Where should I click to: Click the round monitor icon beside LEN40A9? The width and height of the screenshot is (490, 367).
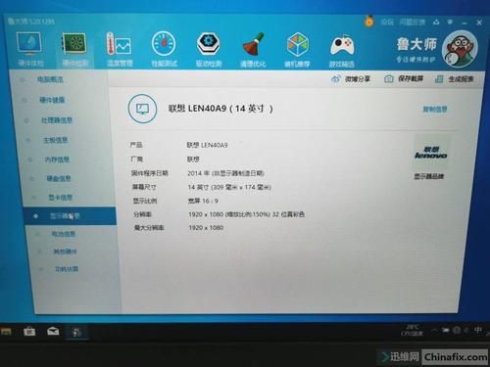tap(142, 109)
